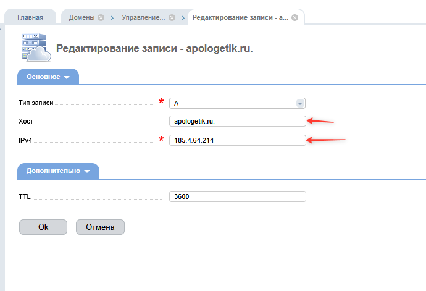Select the Редактирование записи tab

pyautogui.click(x=240, y=18)
